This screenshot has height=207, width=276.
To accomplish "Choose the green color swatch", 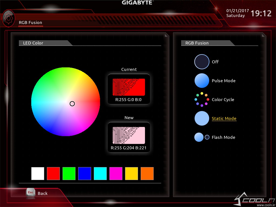I will tap(69, 174).
